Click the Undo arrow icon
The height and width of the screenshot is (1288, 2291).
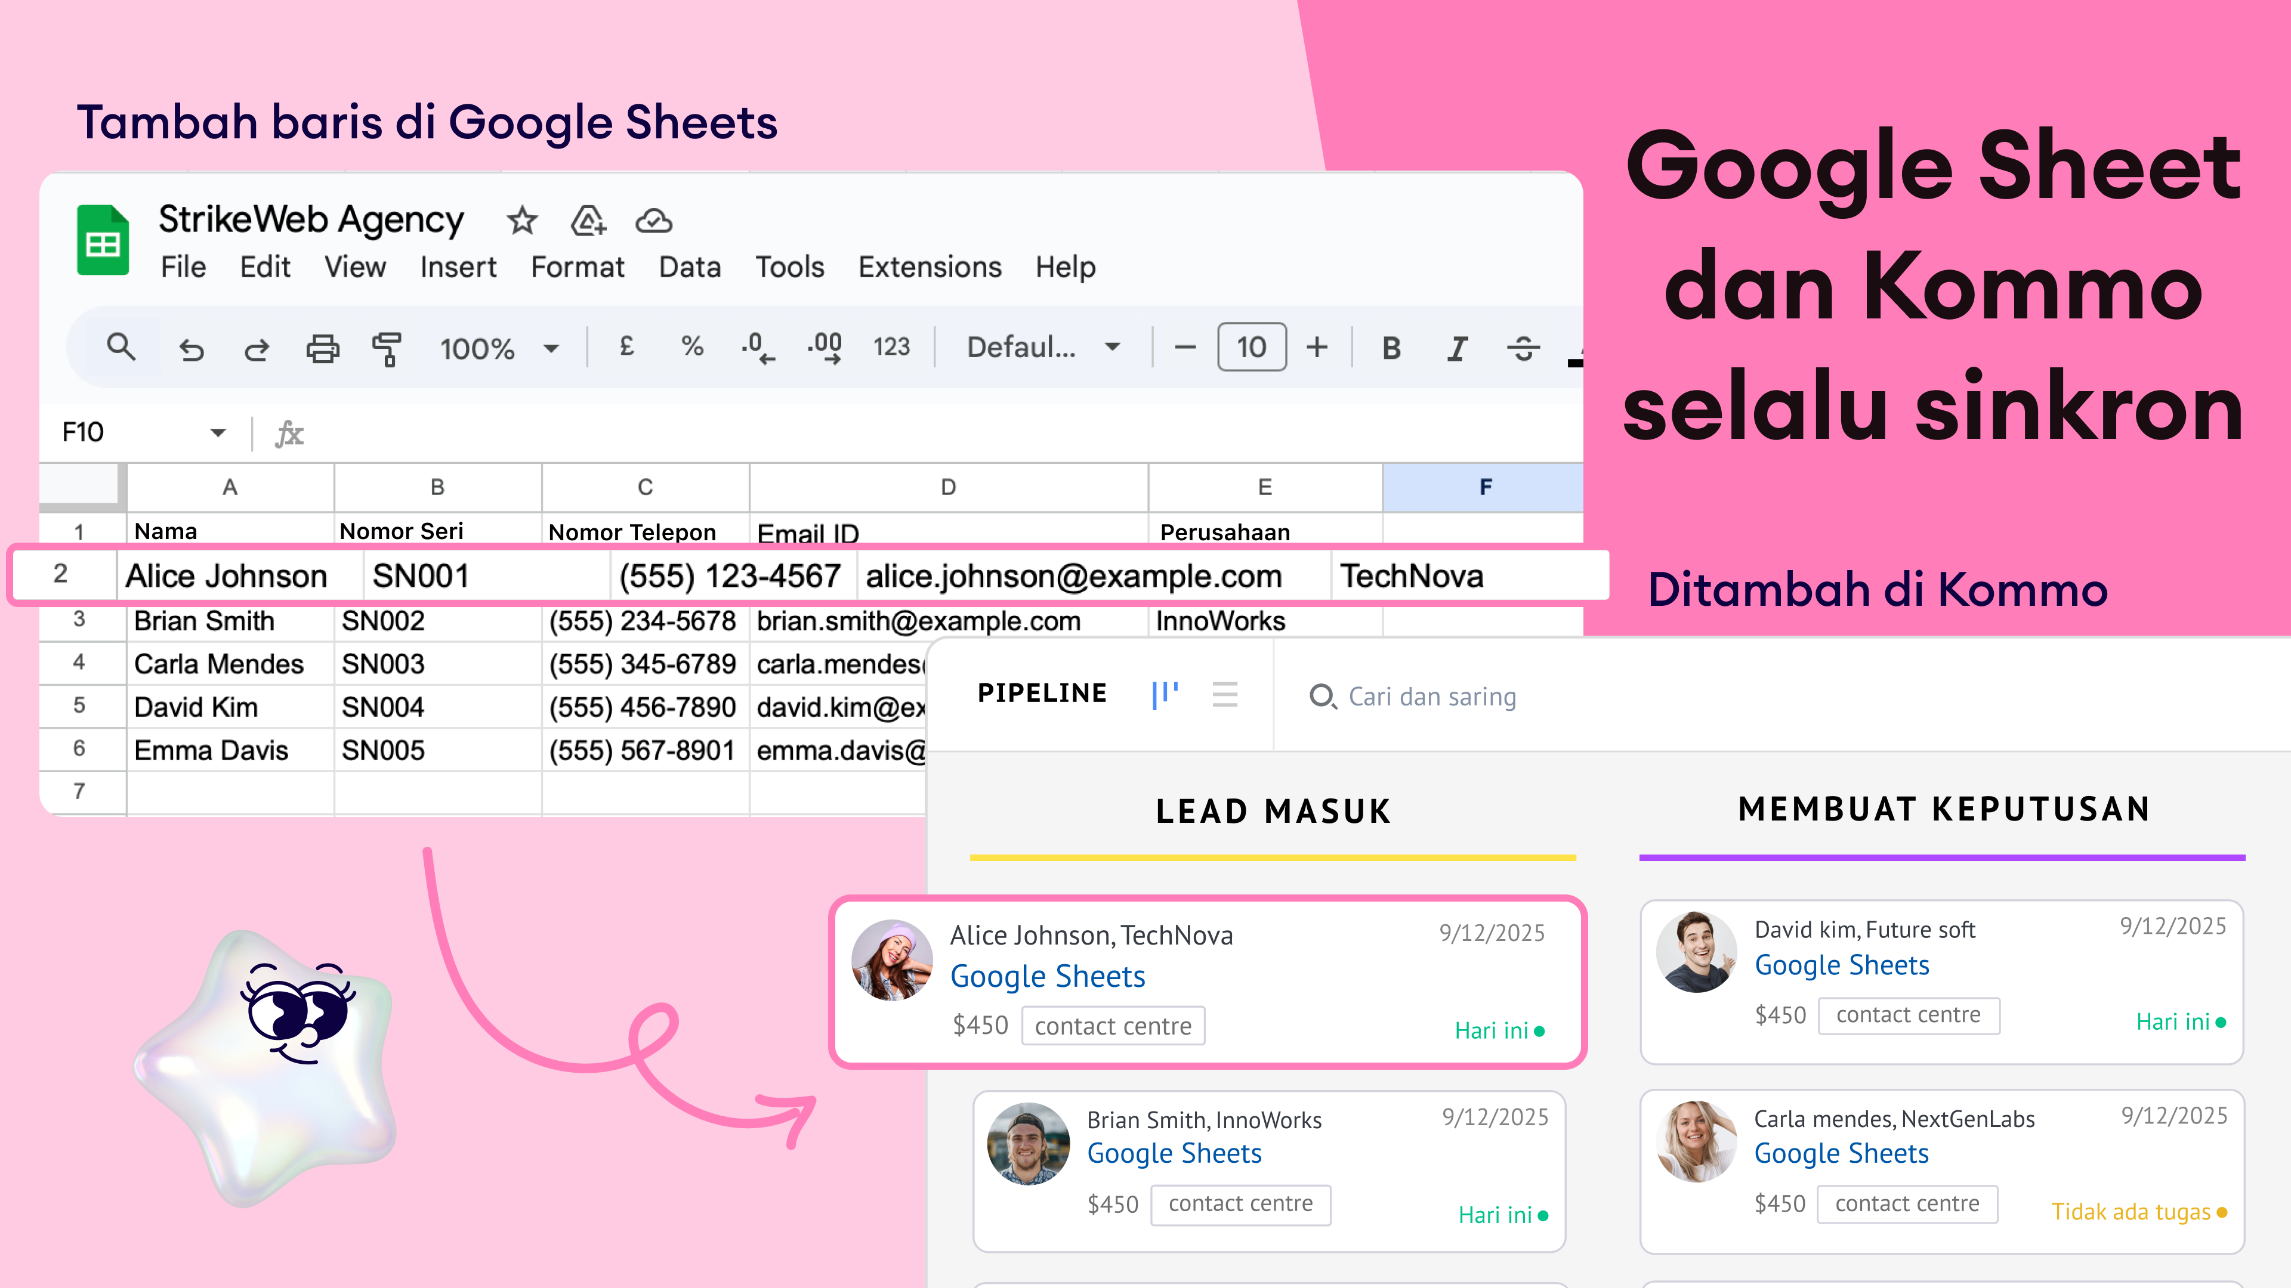point(191,349)
